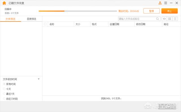Select the 最近7天 radio option

pyautogui.click(x=4, y=94)
